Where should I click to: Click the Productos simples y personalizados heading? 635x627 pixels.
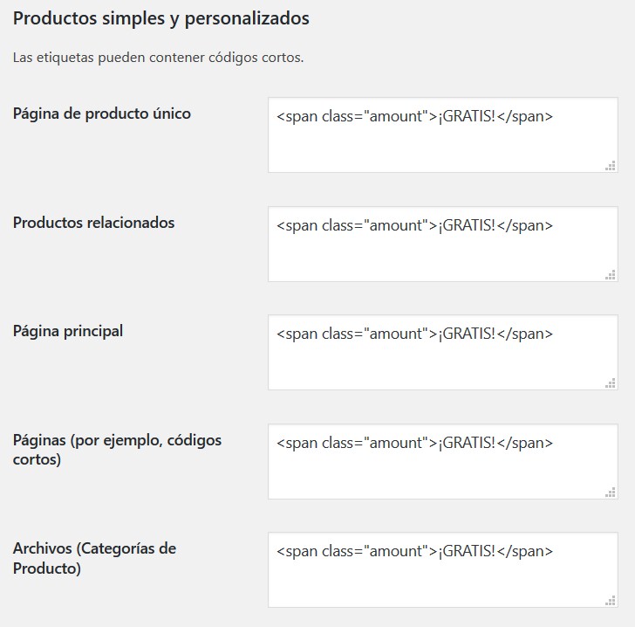point(161,17)
